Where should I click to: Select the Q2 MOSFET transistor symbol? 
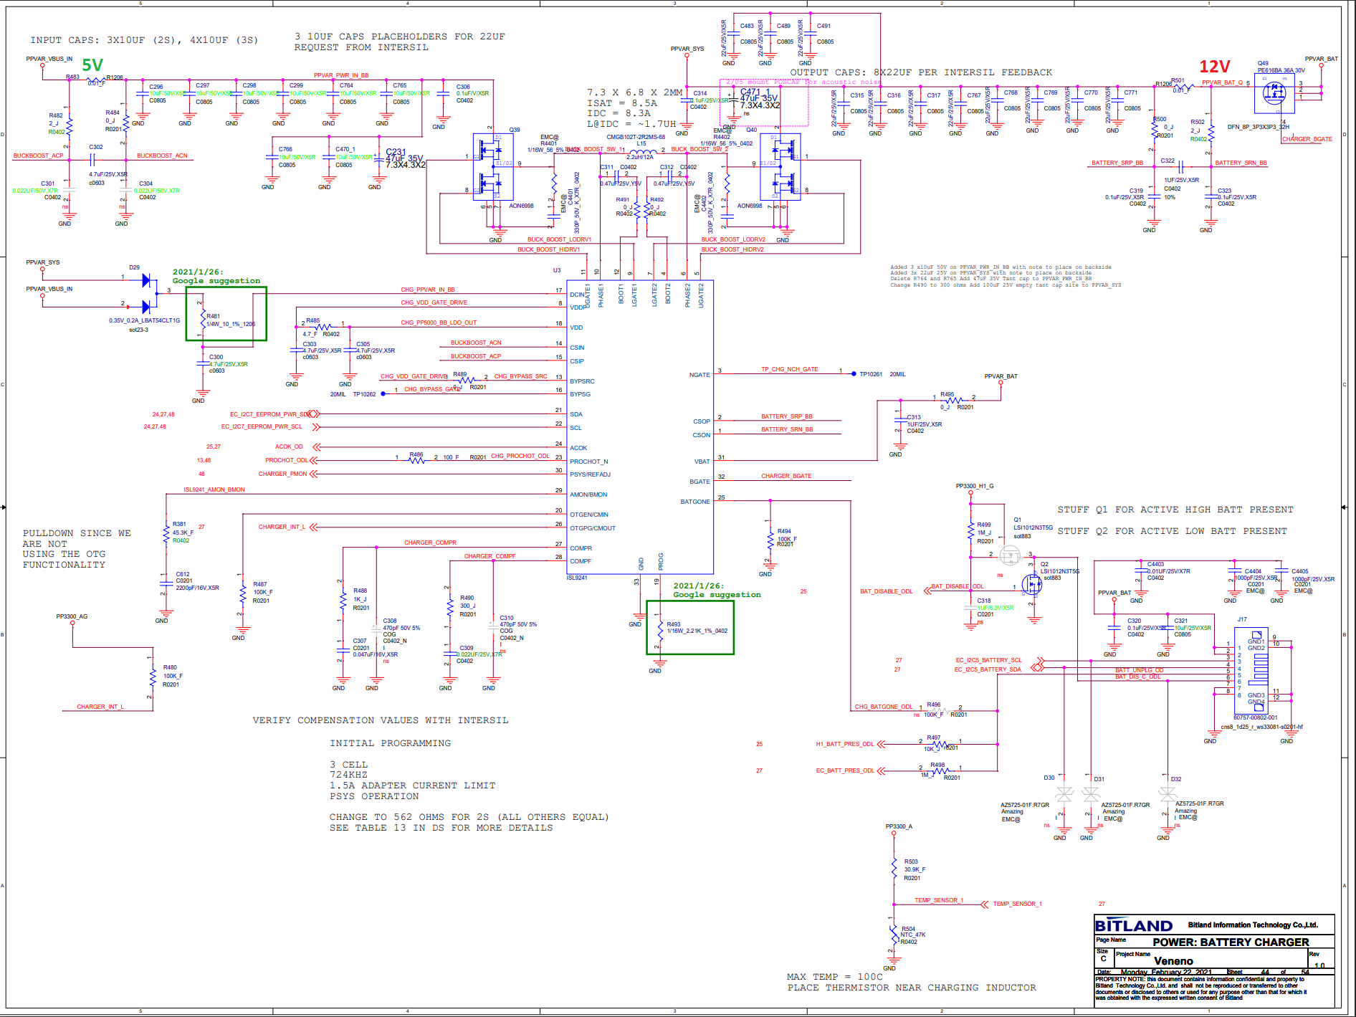[1032, 584]
